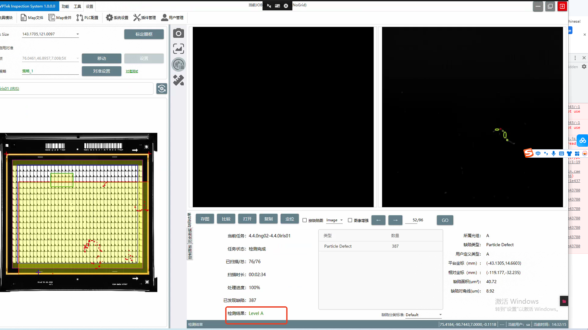The height and width of the screenshot is (330, 588).
Task: Click the 类型 column header
Action: click(327, 236)
